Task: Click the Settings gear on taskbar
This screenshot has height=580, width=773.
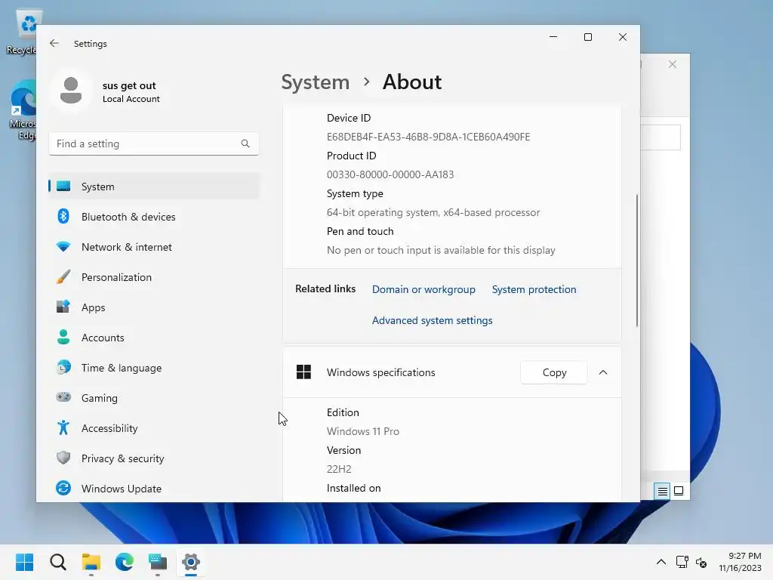Action: pos(191,562)
